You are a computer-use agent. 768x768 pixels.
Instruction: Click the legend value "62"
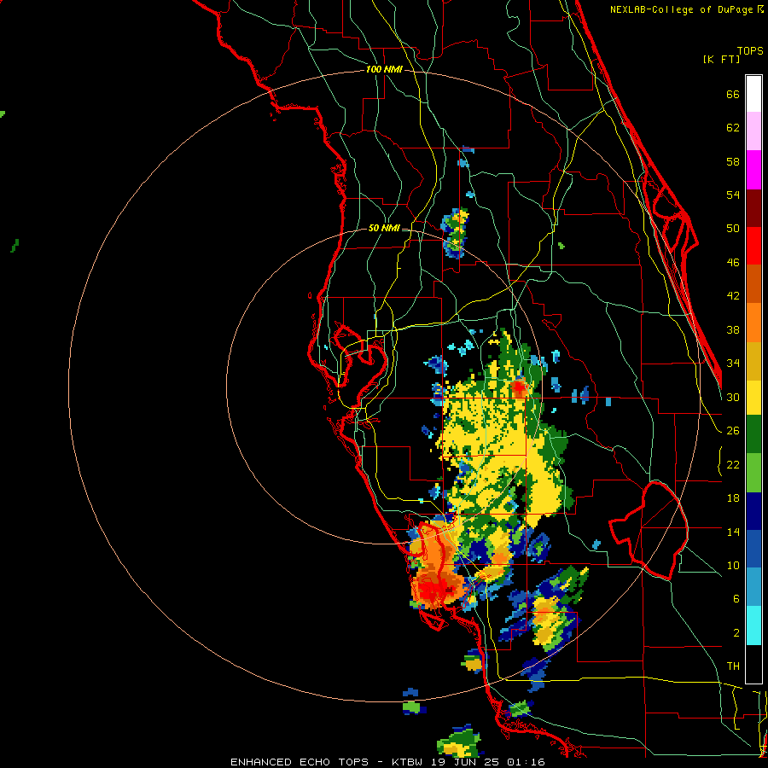coord(733,128)
